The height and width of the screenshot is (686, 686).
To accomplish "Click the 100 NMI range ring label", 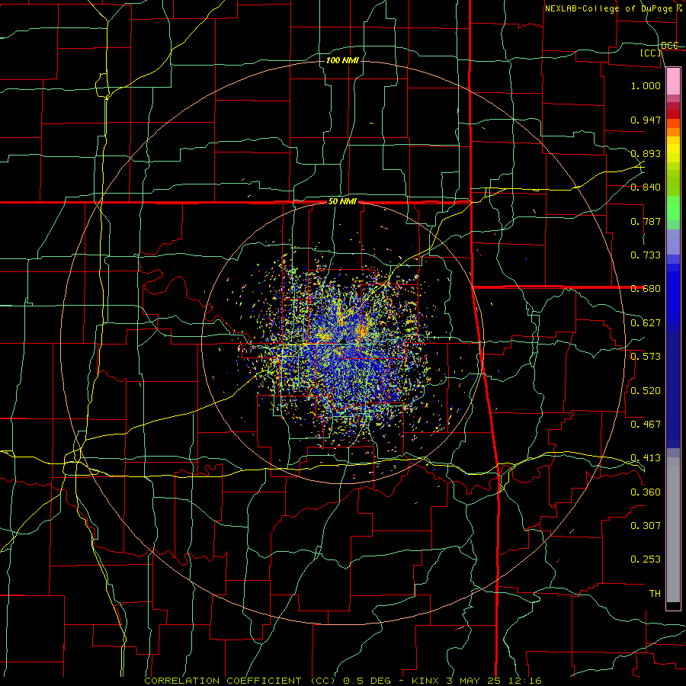I will click(x=342, y=60).
